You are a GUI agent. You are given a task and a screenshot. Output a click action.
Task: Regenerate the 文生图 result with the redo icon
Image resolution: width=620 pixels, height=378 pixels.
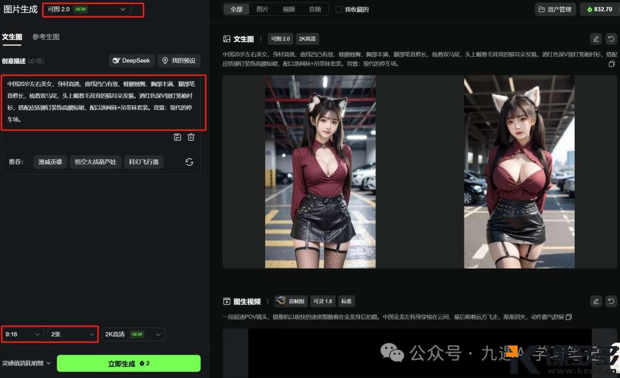611,39
